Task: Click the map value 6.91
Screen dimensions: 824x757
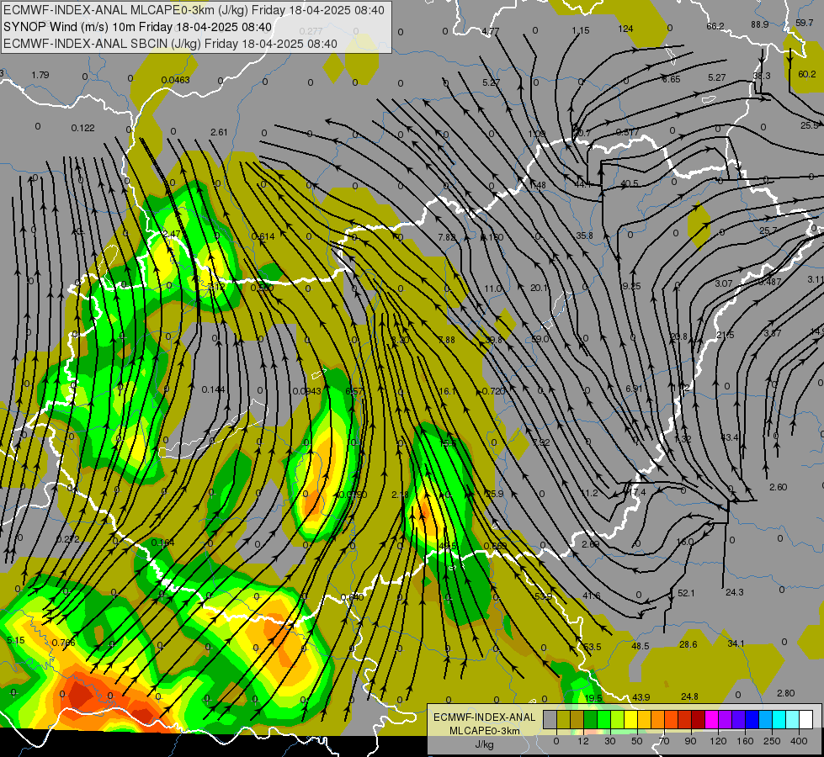Action: (634, 389)
